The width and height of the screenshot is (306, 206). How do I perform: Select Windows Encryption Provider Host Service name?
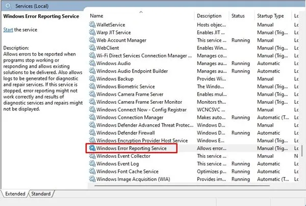pyautogui.click(x=142, y=140)
